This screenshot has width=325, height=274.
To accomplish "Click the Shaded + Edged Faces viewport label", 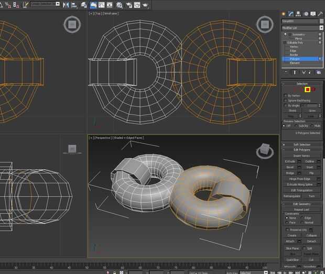I will [128, 138].
